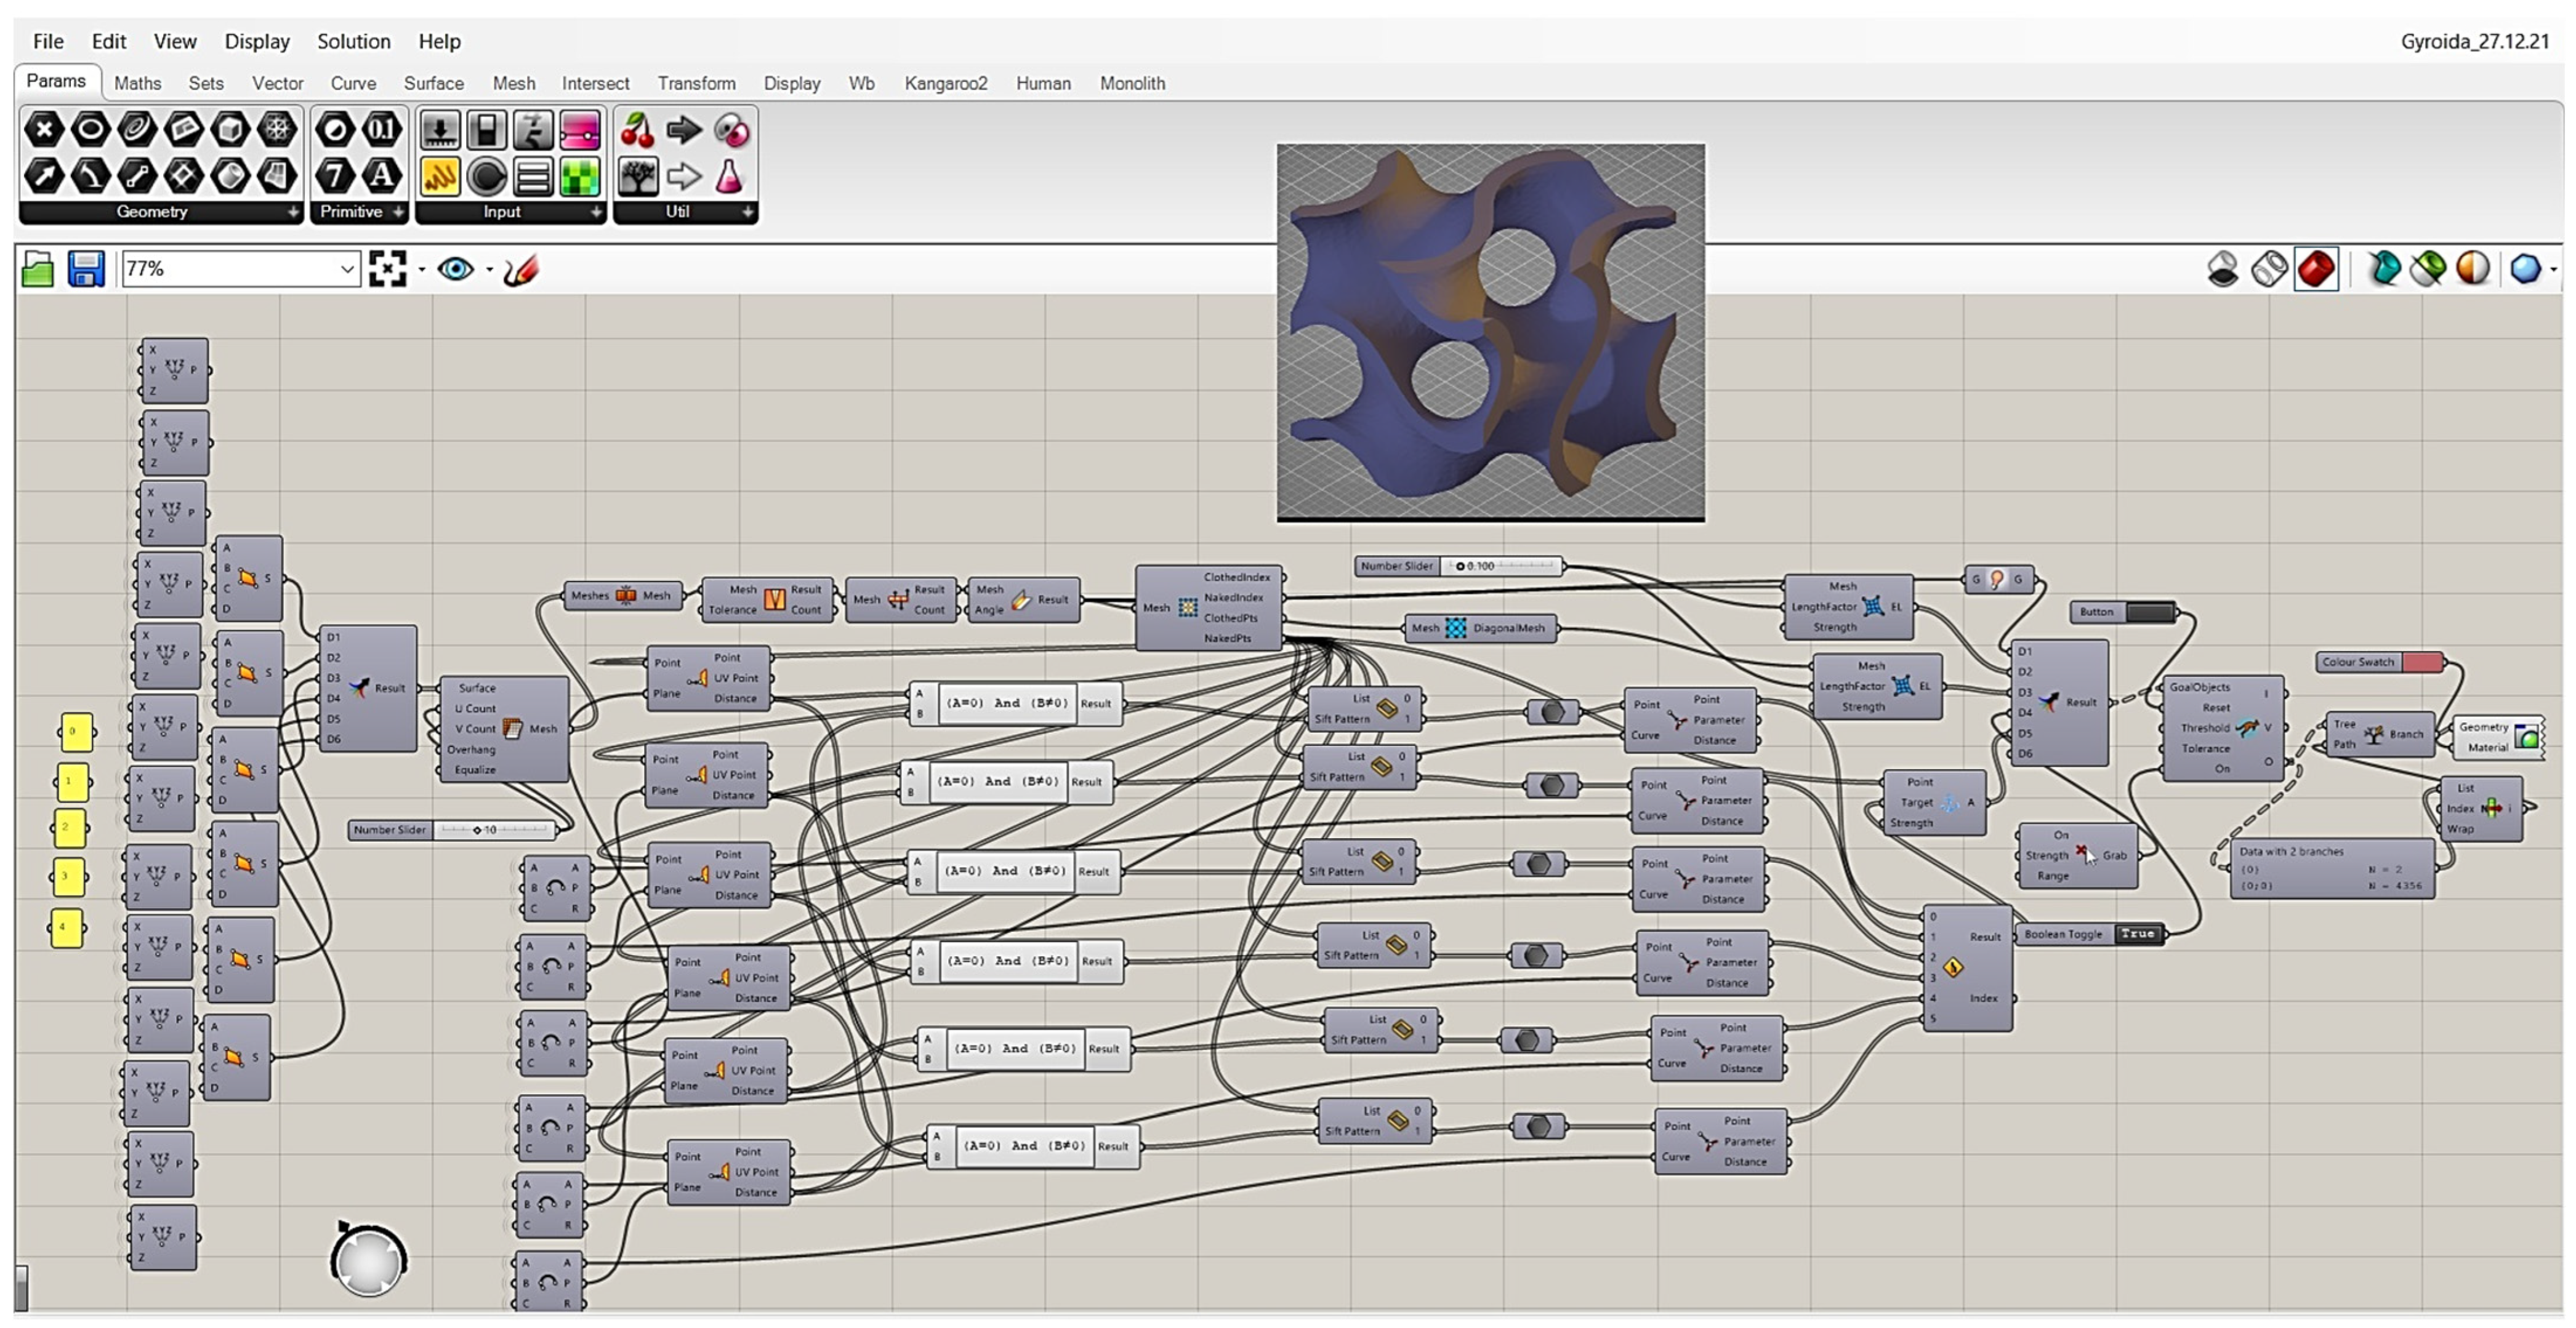Select the red shaded preview mode icon
This screenshot has width=2576, height=1328.
[x=2316, y=269]
